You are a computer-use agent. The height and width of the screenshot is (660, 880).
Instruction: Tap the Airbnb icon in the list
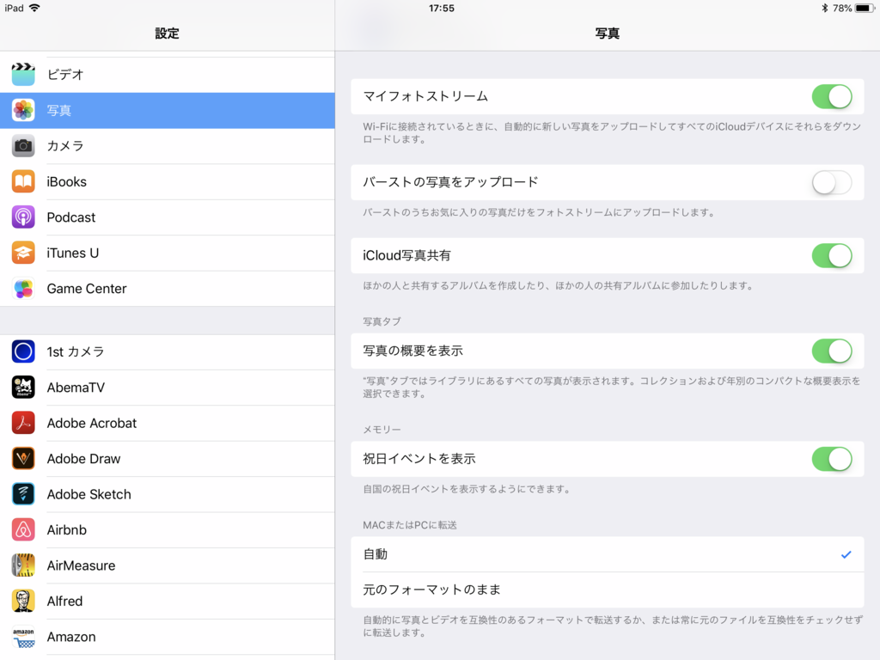coord(23,530)
